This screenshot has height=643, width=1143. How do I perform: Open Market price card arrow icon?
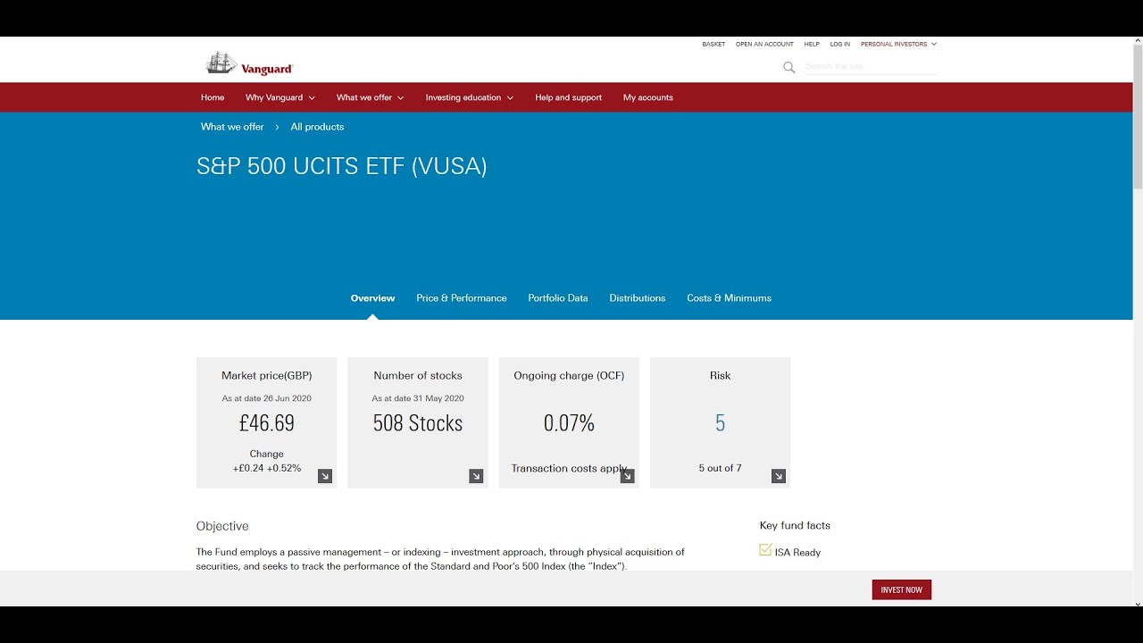[325, 476]
